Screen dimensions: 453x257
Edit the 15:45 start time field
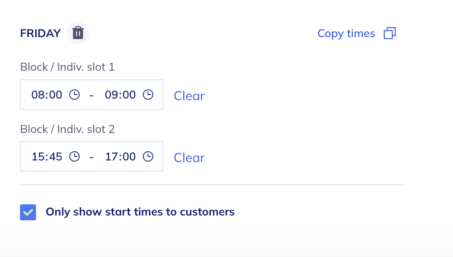pos(47,157)
